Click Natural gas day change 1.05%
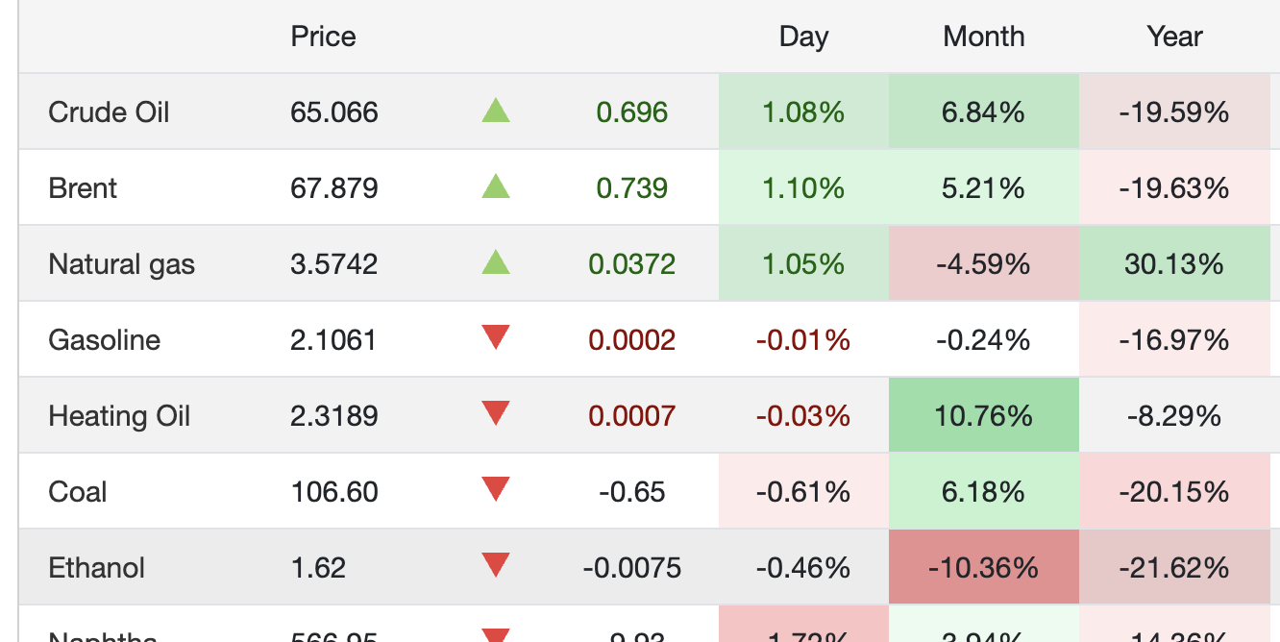1280x642 pixels. 803,264
